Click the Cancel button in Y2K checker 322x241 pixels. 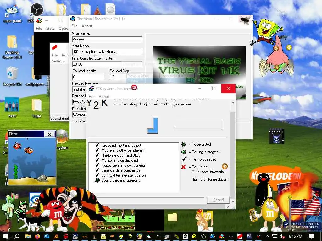[x=218, y=200]
